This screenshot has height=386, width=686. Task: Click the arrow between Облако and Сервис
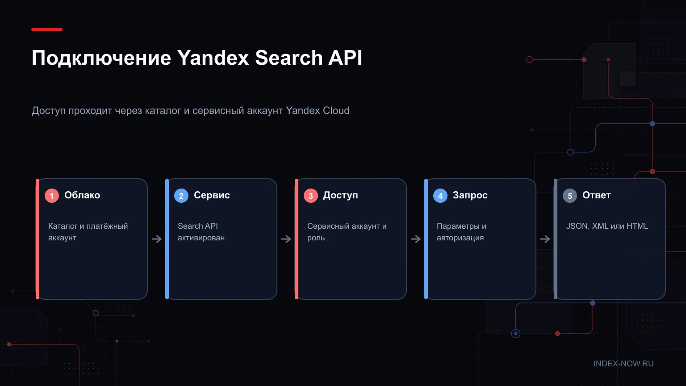(x=157, y=239)
